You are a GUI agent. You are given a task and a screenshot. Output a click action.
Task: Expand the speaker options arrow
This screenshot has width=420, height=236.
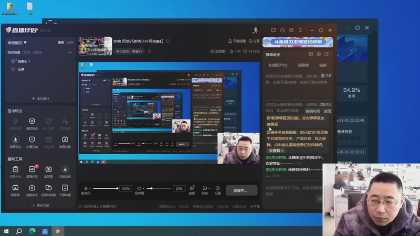(143, 189)
